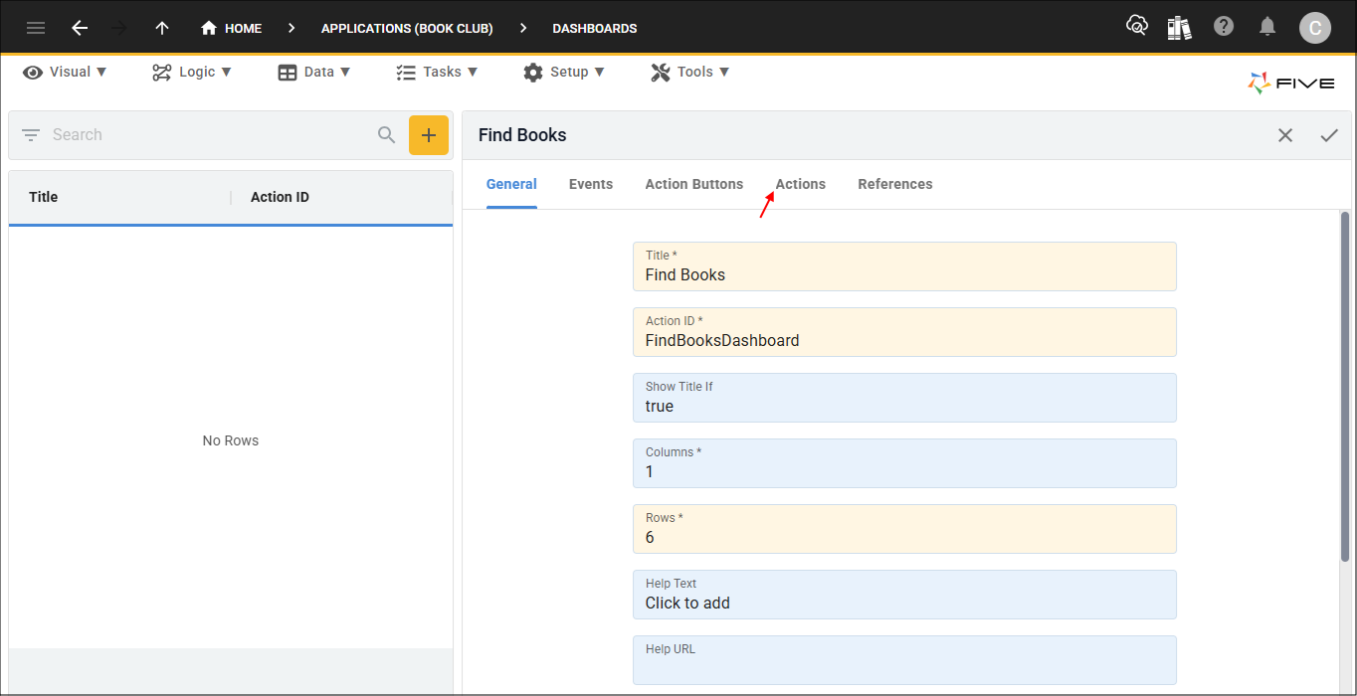
Task: Expand the Tools dropdown
Action: tap(689, 71)
